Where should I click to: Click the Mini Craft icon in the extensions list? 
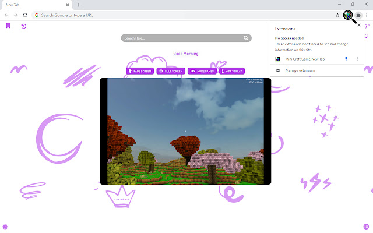(x=277, y=59)
